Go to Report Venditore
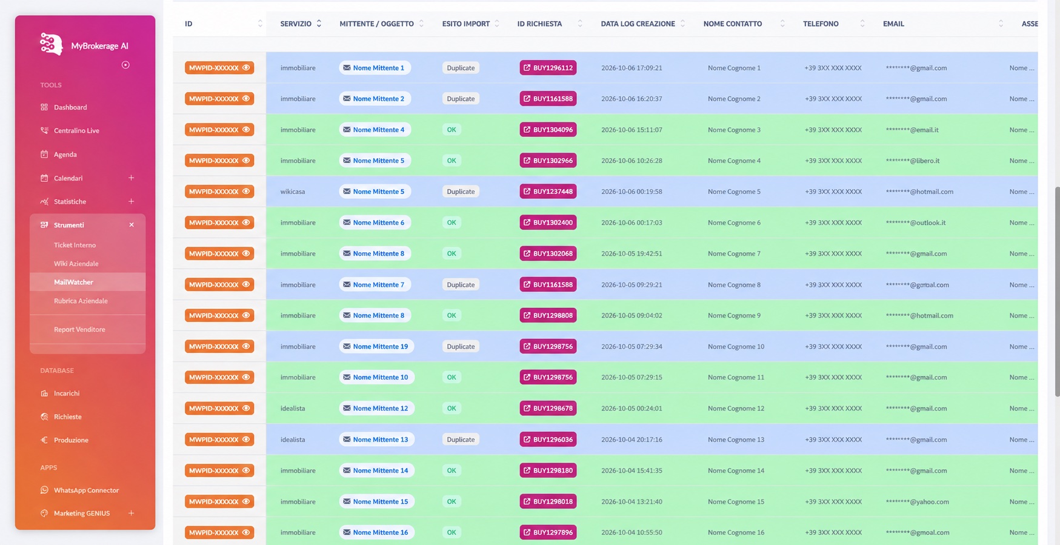The image size is (1060, 545). pyautogui.click(x=79, y=330)
